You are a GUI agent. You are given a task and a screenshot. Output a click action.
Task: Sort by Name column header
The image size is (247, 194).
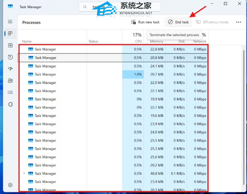tap(27, 42)
